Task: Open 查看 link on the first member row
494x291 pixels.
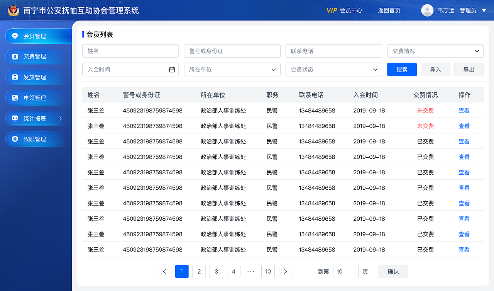Action: coord(464,110)
